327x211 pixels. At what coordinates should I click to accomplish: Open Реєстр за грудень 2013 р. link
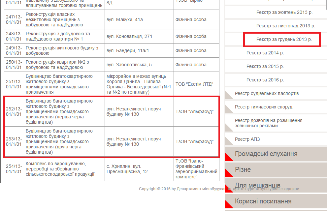284,39
